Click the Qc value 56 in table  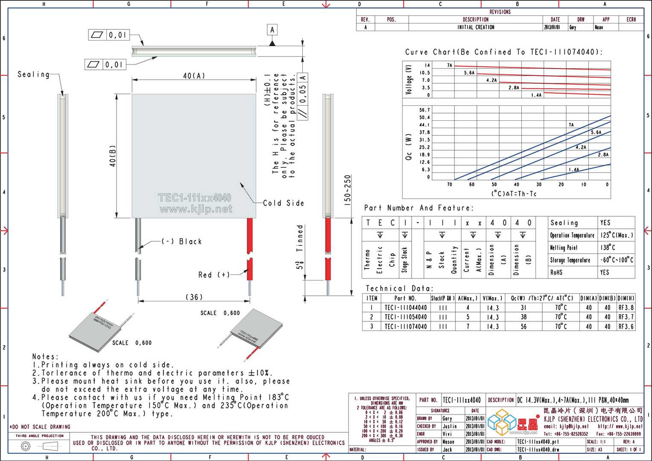(523, 327)
